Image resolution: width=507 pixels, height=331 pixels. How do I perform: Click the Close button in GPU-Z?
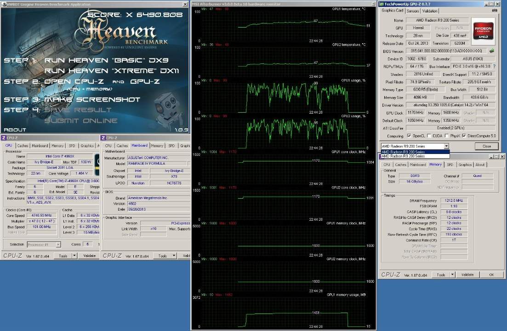(486, 147)
